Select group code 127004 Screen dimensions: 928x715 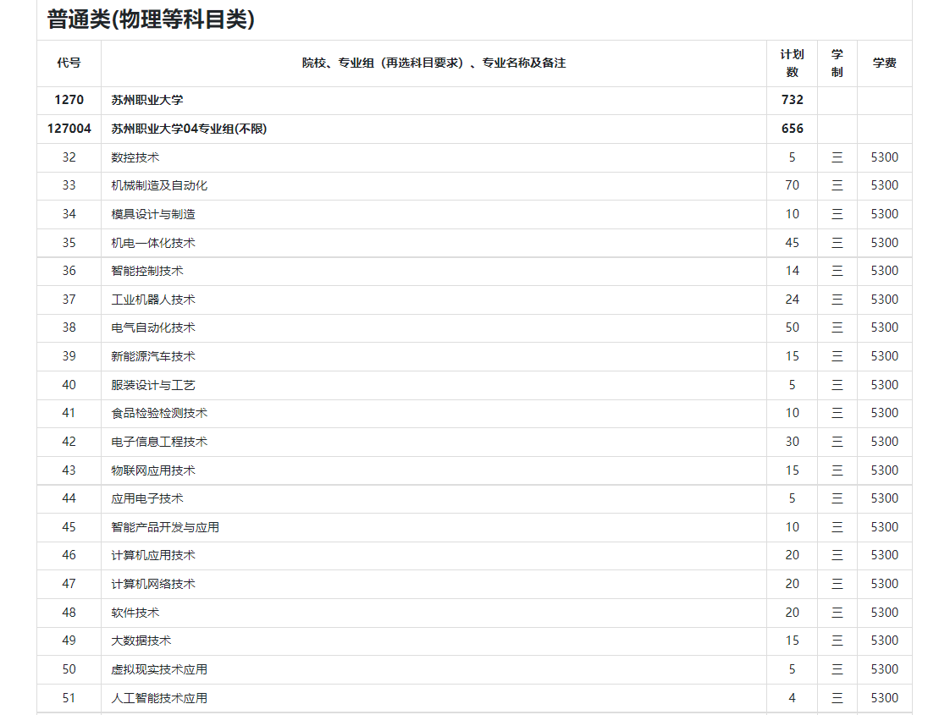pyautogui.click(x=69, y=129)
